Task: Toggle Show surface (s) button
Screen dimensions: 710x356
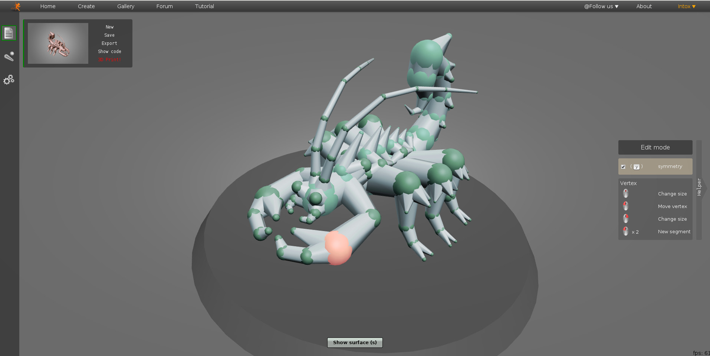Action: [x=355, y=343]
